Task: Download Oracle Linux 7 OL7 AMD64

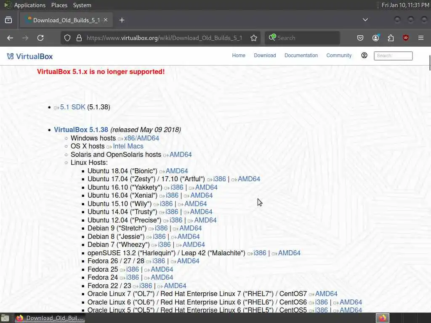Action: 326,294
